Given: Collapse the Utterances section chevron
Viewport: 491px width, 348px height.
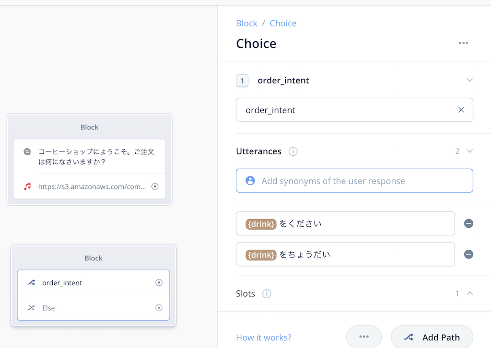Looking at the screenshot, I should click(x=469, y=151).
